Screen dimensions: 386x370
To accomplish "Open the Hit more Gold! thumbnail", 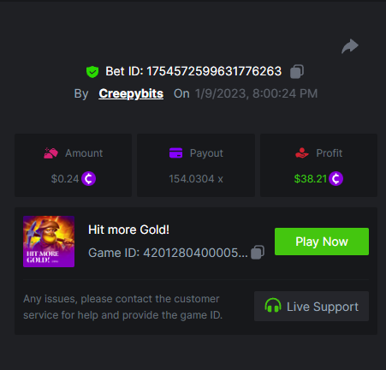I will (x=49, y=242).
